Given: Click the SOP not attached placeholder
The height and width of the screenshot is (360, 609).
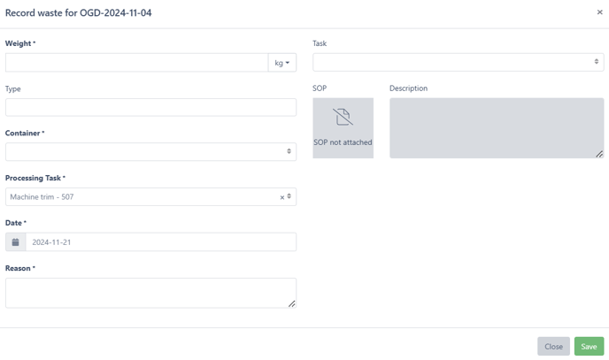Looking at the screenshot, I should click(x=343, y=128).
